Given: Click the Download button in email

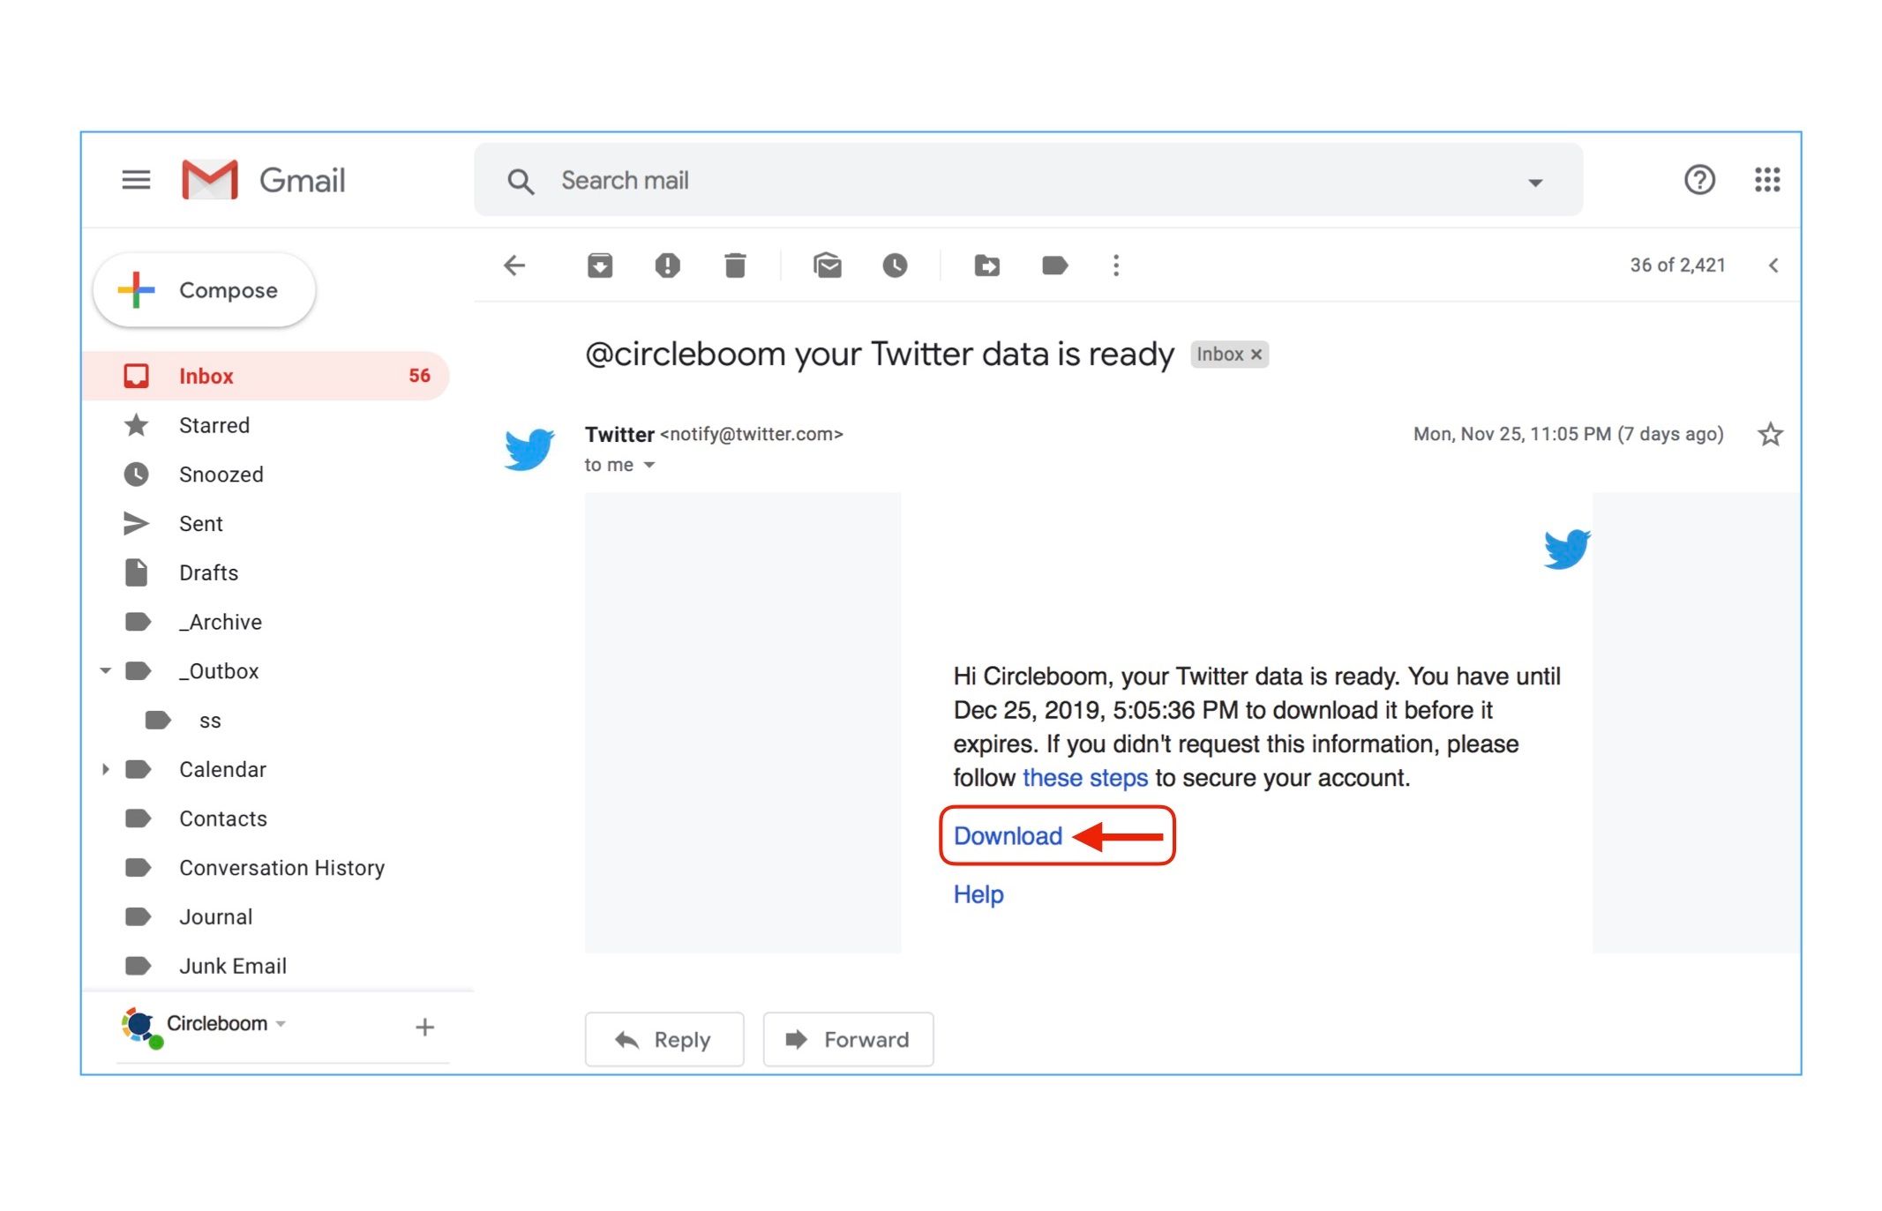Looking at the screenshot, I should pyautogui.click(x=1008, y=835).
